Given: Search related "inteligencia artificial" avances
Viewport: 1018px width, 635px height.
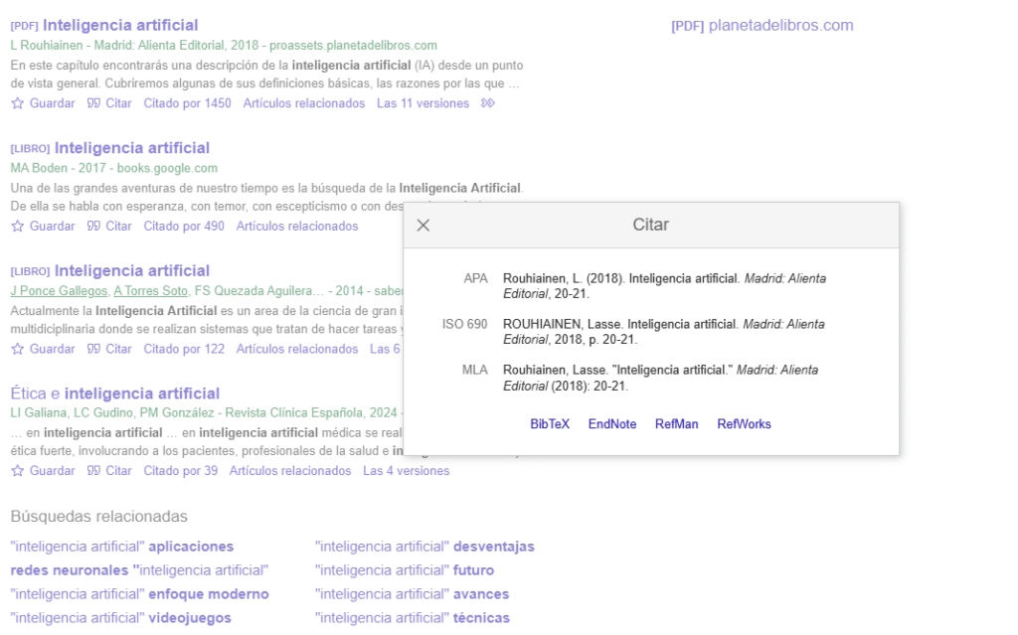Looking at the screenshot, I should point(412,594).
